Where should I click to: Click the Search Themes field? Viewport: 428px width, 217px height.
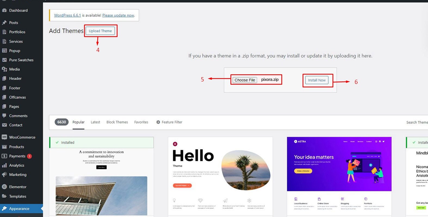point(416,123)
